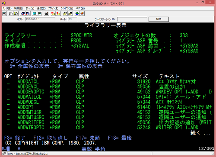The image size is (216, 157).
Task: Click the receive file from host icon
Action: pos(28,13)
